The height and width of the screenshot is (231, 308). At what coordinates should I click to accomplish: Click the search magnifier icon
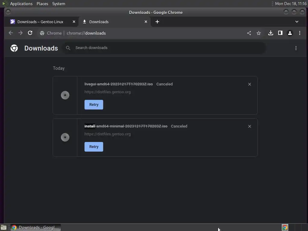pos(68,48)
